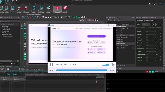Screen dimensions: 165x92
Task: Open the Правка ribbon tab
Action: 23,4
